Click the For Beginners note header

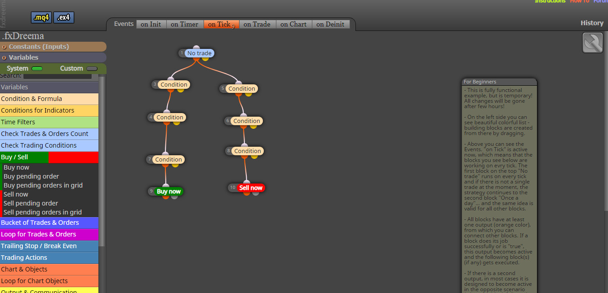pos(499,82)
